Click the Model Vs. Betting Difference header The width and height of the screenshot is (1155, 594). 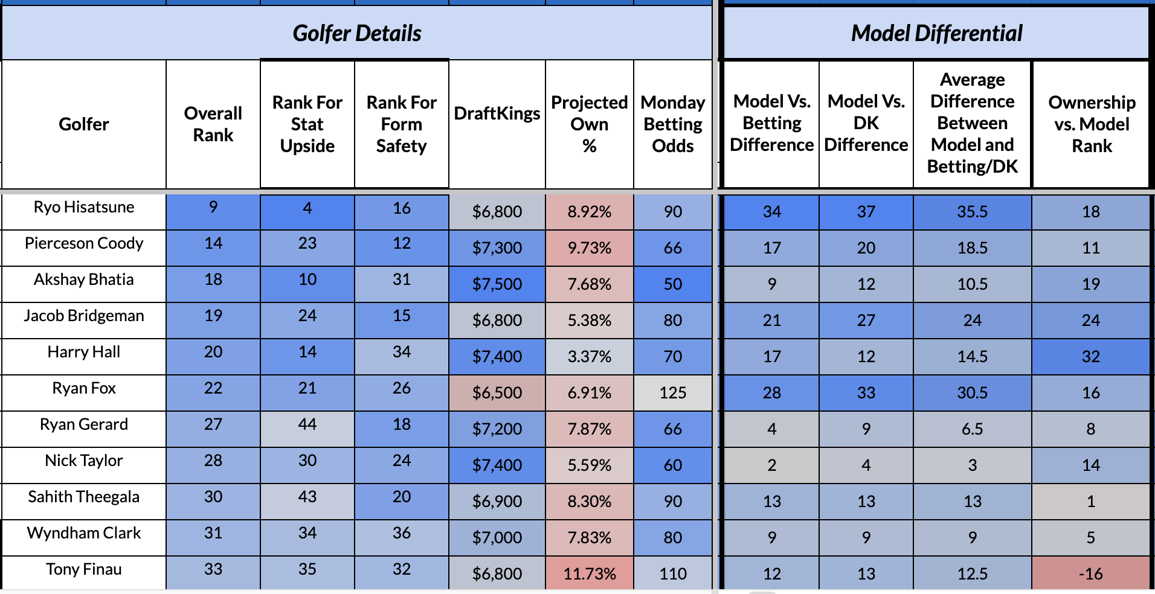(771, 123)
